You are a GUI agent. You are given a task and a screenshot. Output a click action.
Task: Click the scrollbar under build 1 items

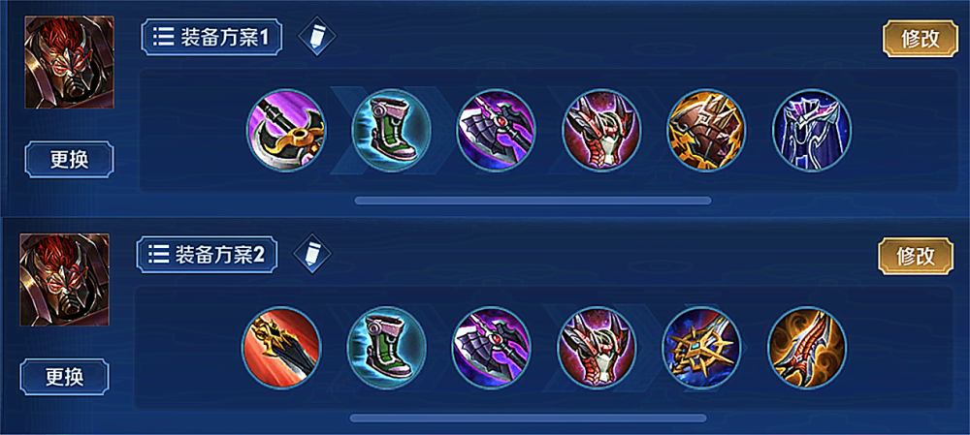(x=533, y=201)
